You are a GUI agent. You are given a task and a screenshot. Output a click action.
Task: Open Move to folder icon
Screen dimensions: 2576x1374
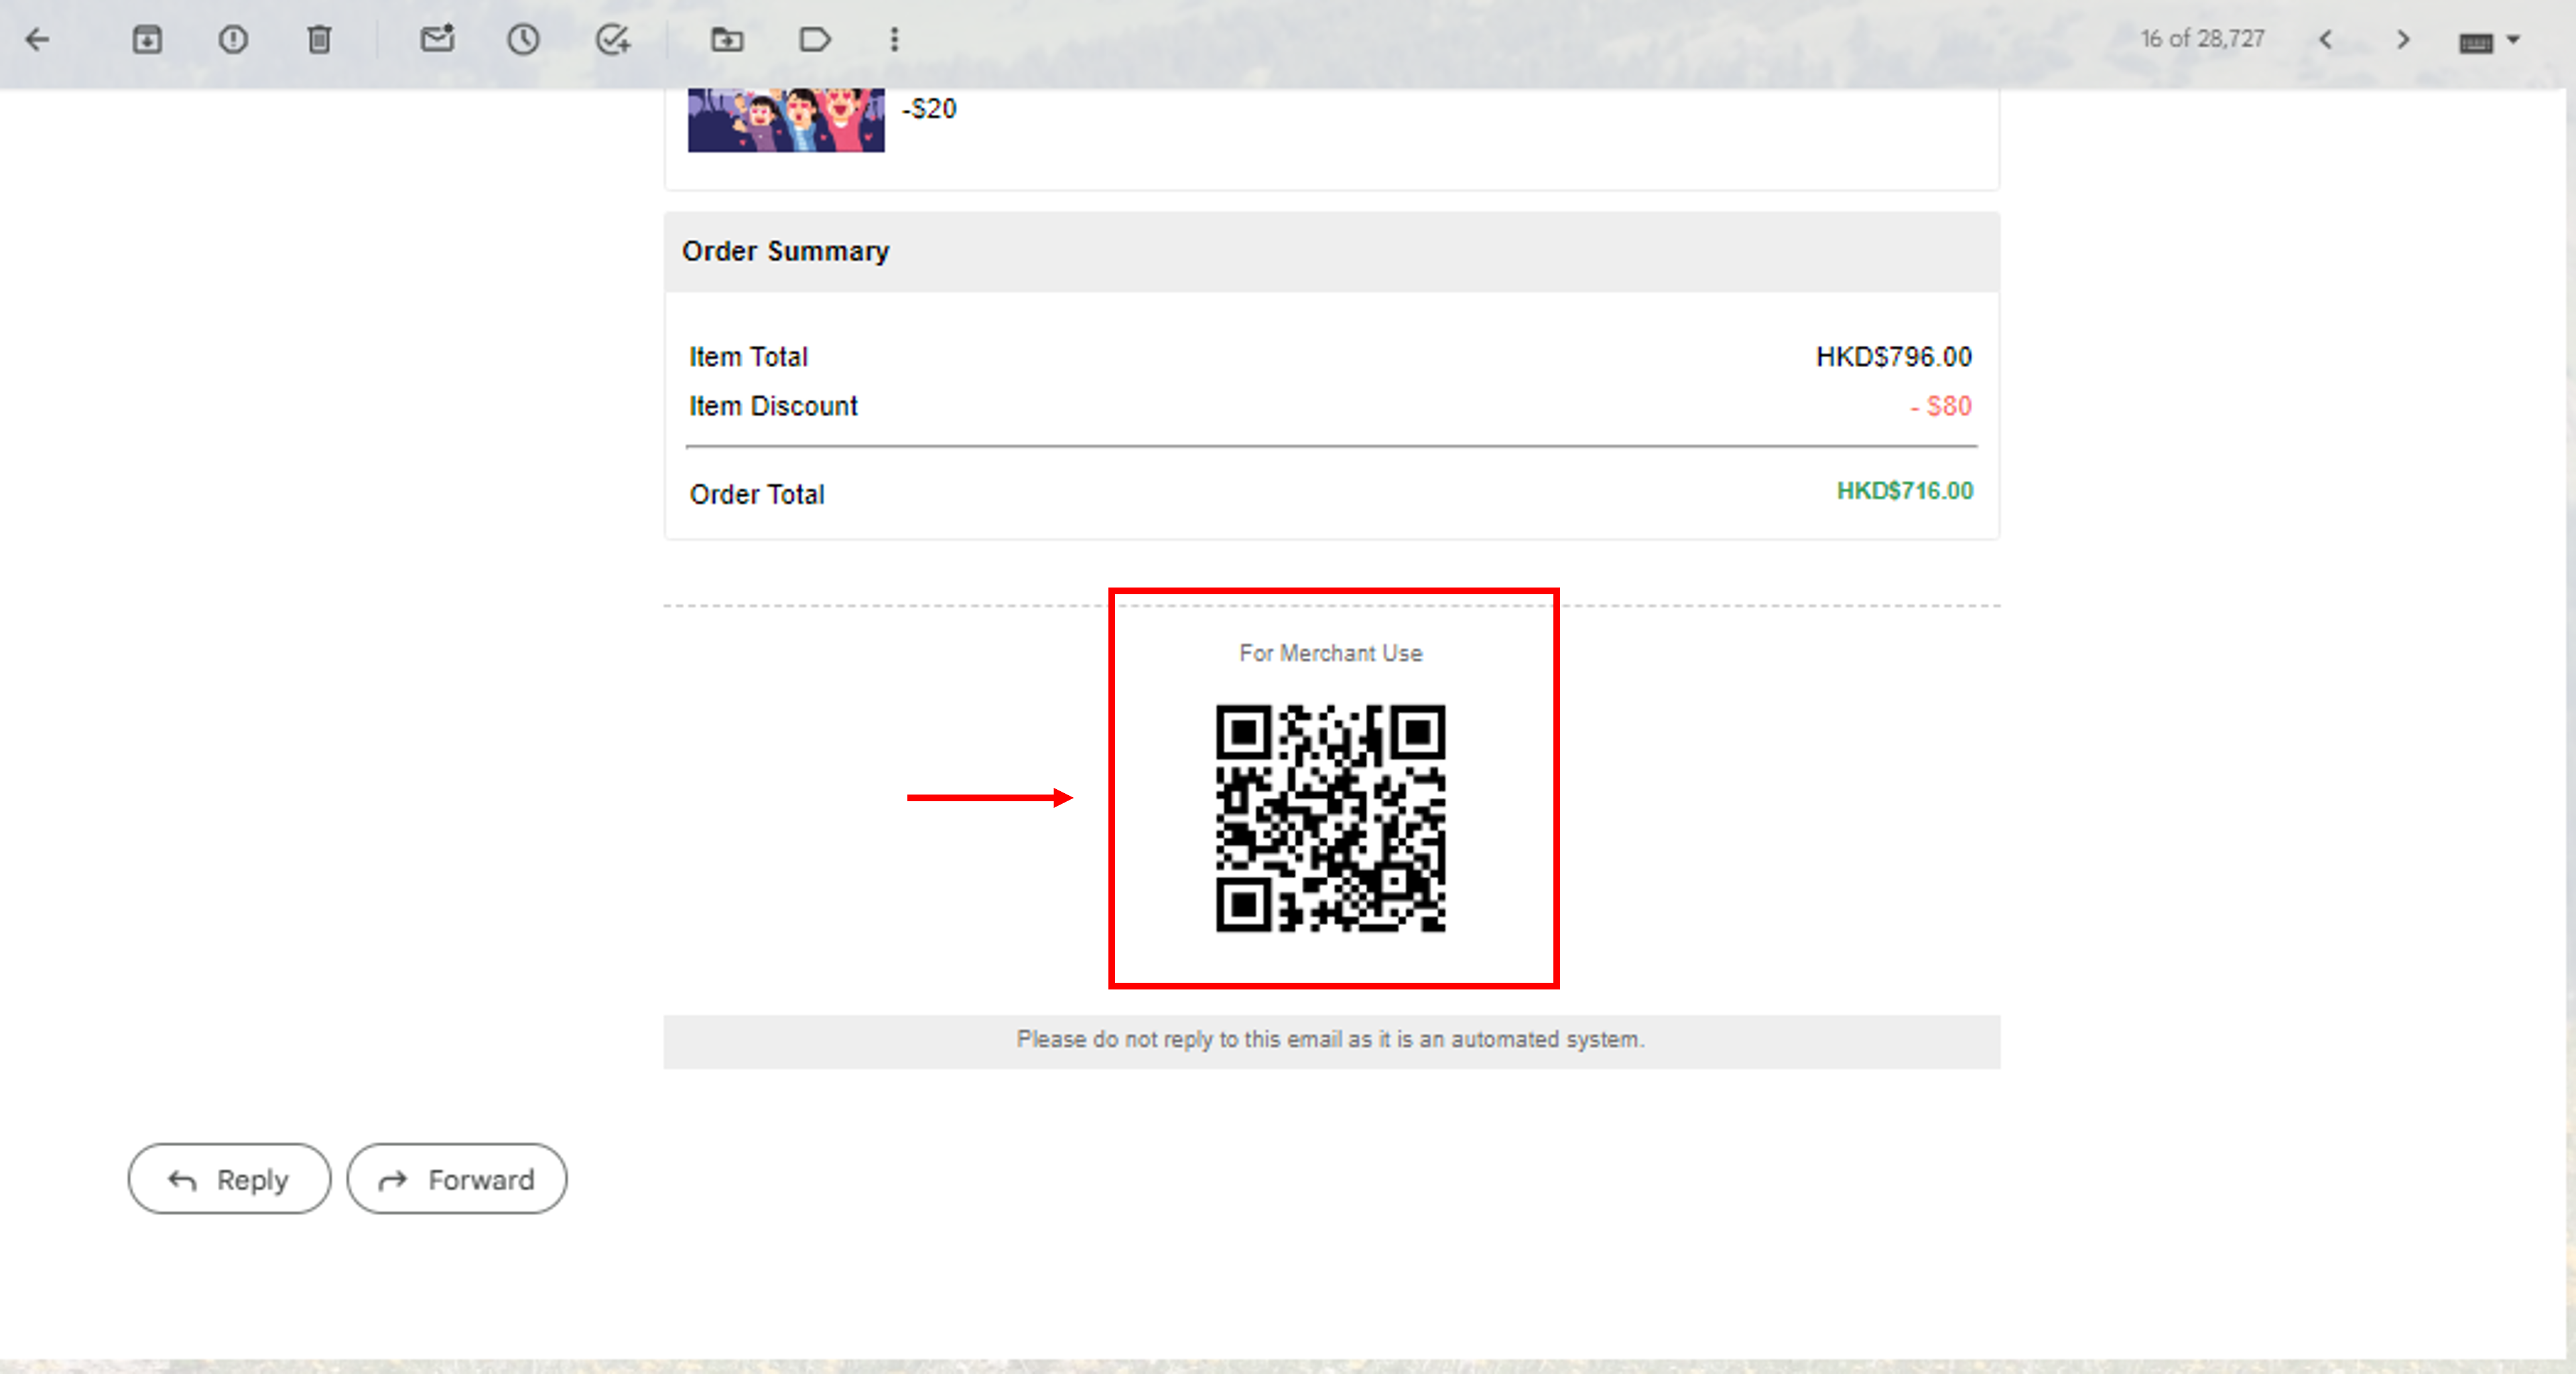[x=727, y=40]
